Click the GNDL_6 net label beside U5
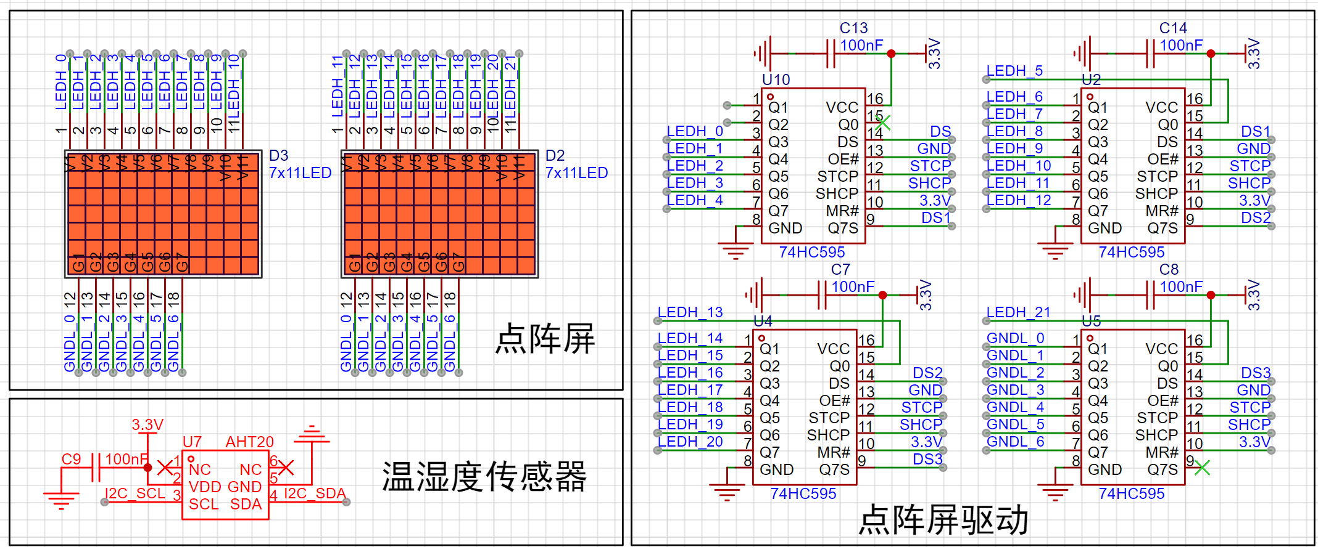The width and height of the screenshot is (1318, 547). click(x=1015, y=442)
